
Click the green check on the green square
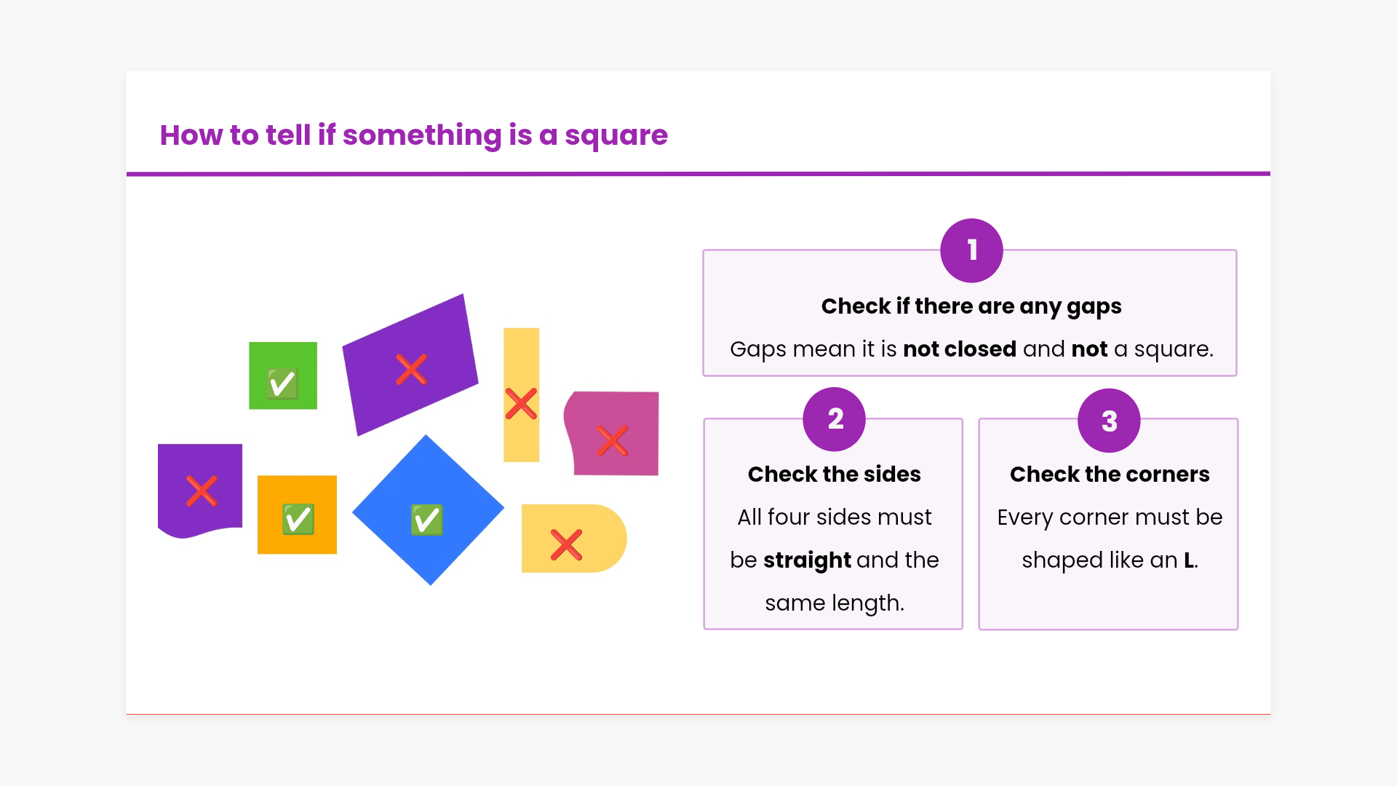tap(282, 384)
